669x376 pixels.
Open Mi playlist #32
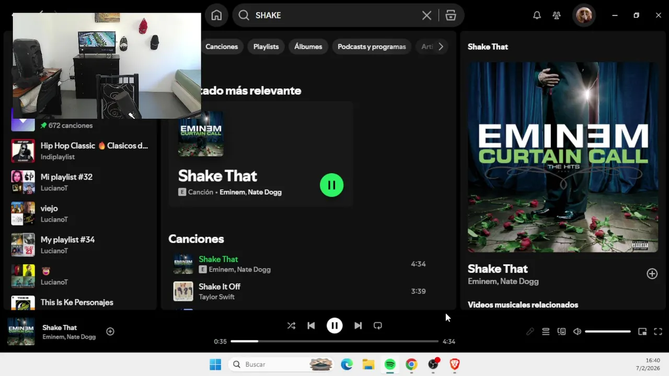click(81, 182)
